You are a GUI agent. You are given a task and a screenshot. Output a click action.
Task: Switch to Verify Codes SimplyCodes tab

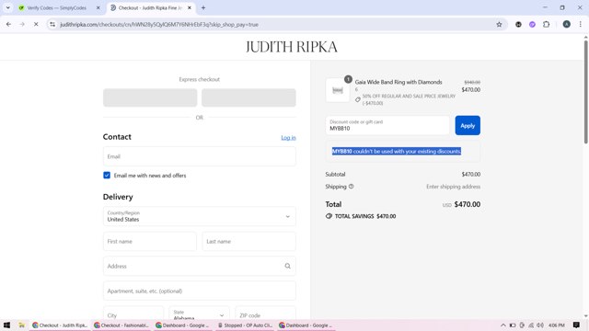56,7
